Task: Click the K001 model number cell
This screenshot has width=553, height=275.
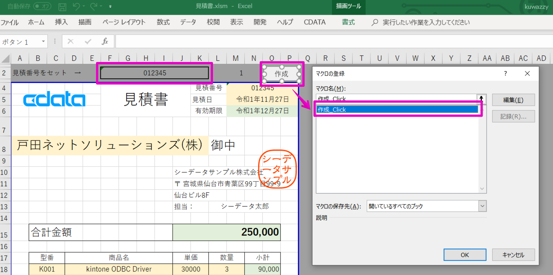Action: point(47,269)
